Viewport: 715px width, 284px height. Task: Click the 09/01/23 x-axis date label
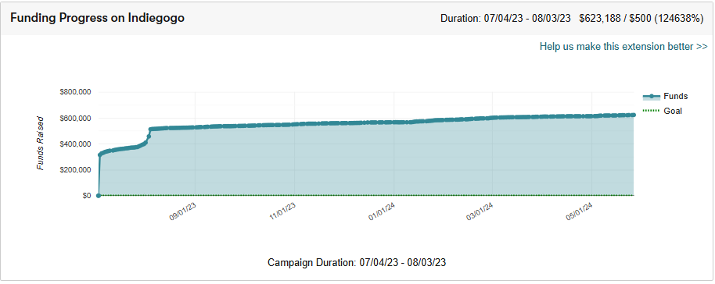coord(183,211)
